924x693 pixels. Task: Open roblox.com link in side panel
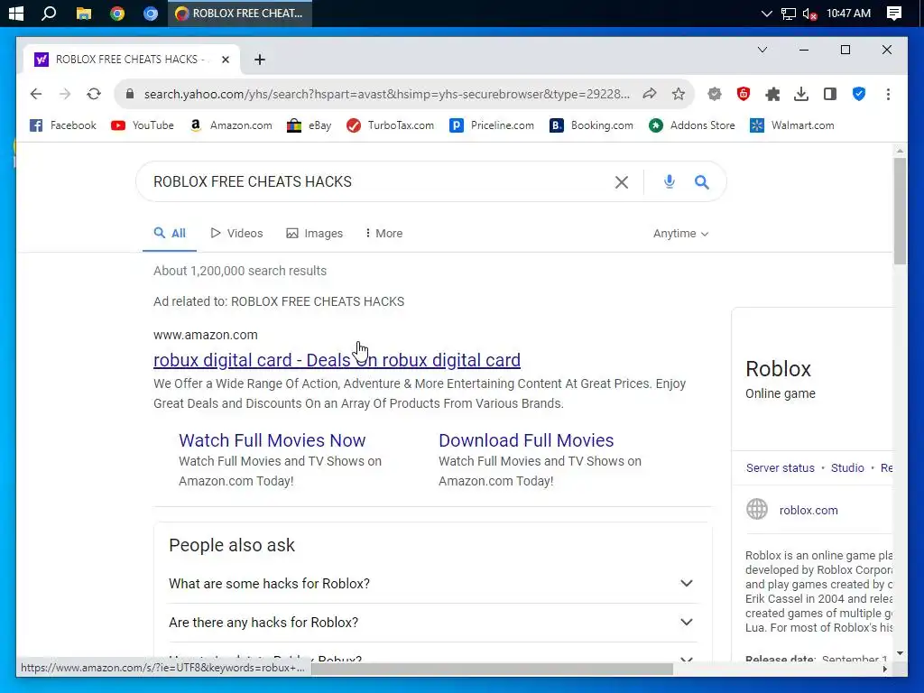pos(808,511)
